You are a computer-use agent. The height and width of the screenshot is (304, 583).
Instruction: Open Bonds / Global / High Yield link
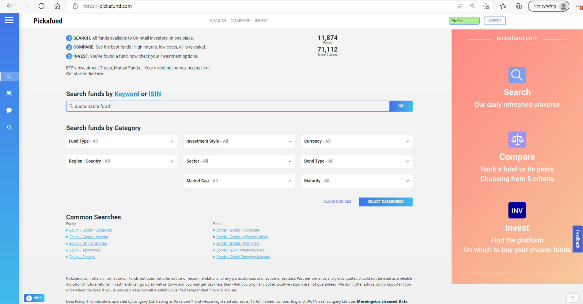pos(238,244)
